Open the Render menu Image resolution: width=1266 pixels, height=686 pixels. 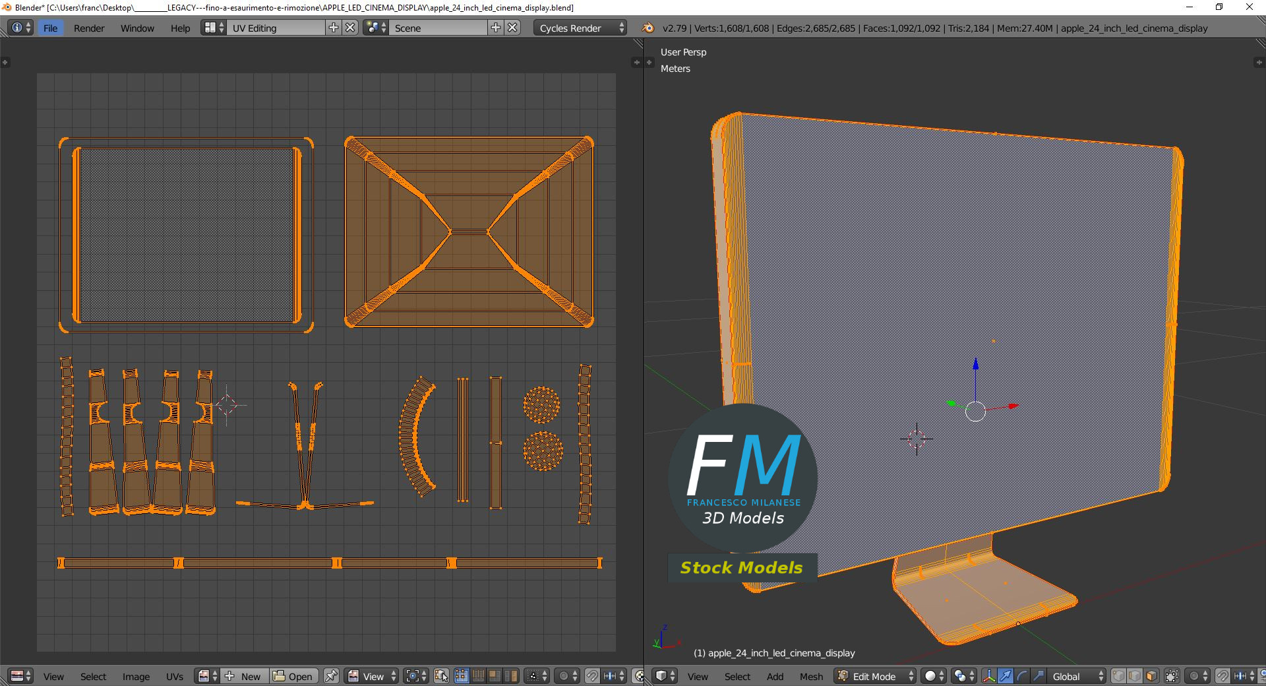pos(89,28)
